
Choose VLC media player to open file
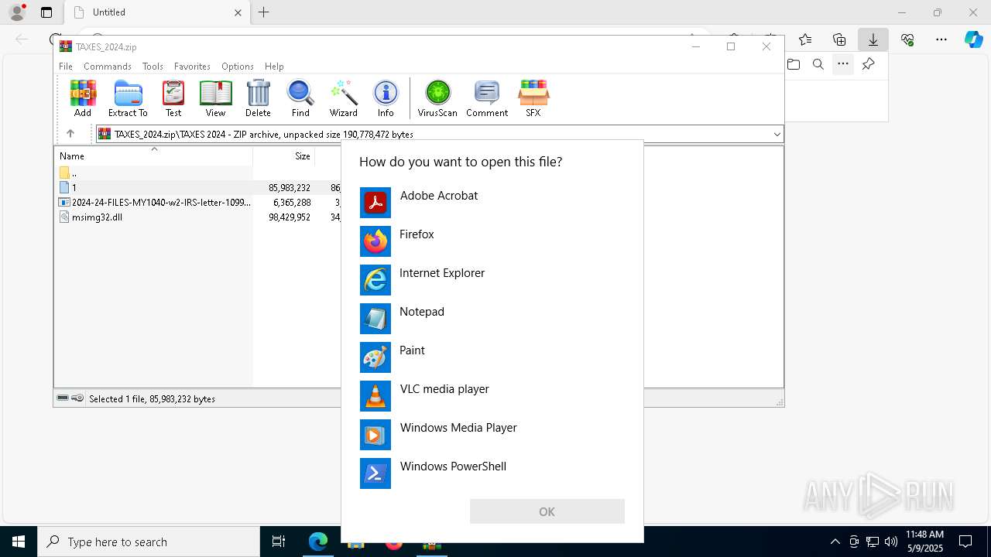[492, 396]
